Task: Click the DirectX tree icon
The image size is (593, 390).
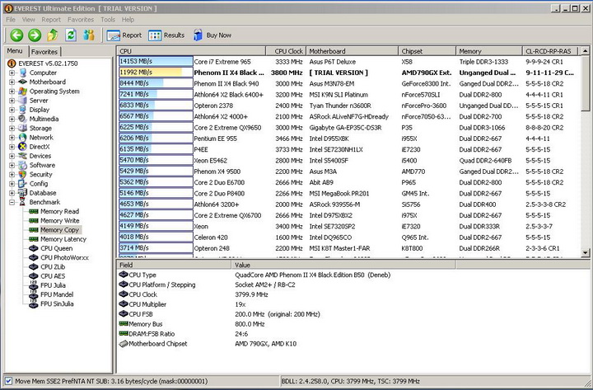Action: pos(23,147)
